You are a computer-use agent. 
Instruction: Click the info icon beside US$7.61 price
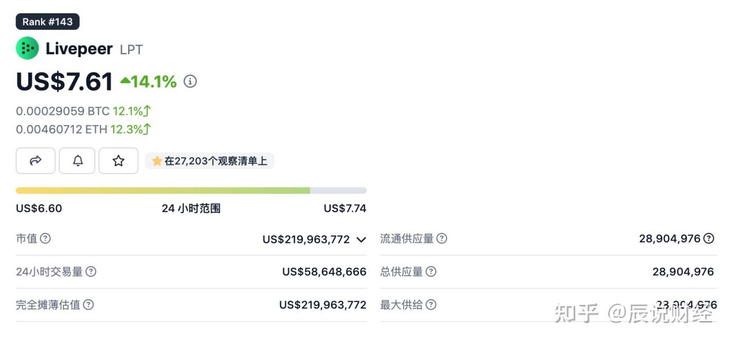pyautogui.click(x=190, y=81)
